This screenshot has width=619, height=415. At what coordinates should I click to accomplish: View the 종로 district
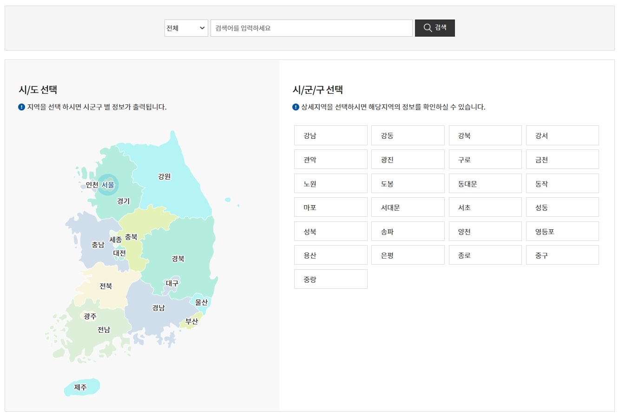[x=485, y=255]
